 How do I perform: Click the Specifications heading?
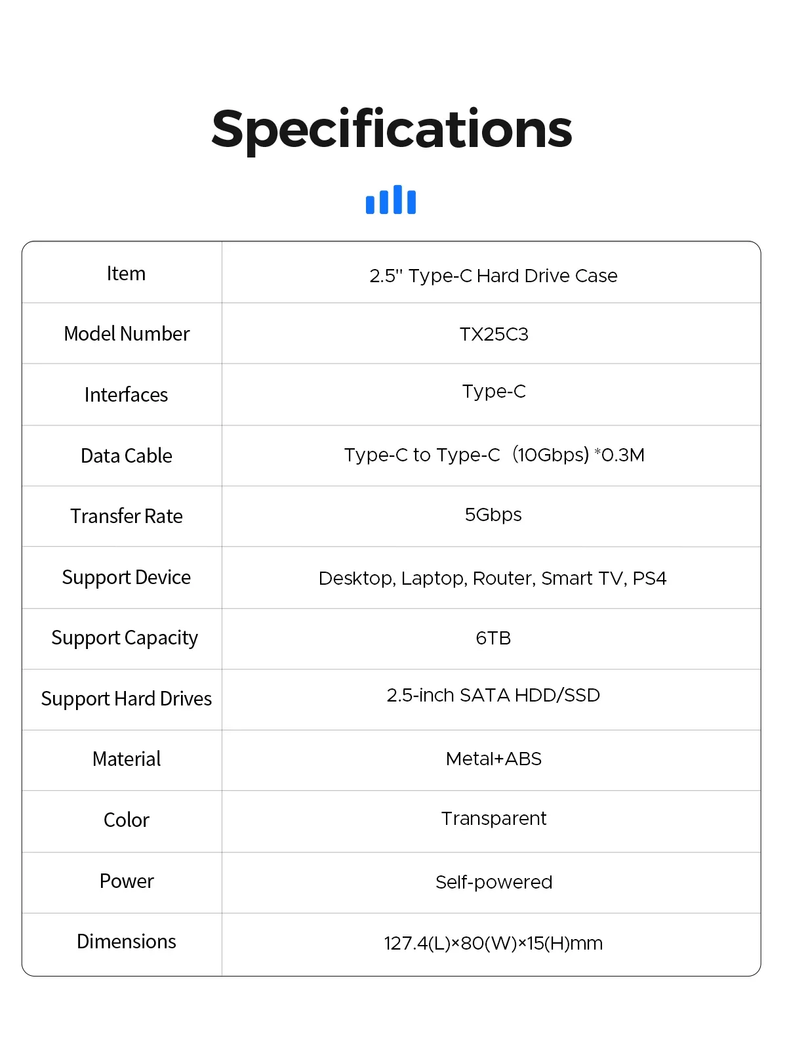pos(392,129)
